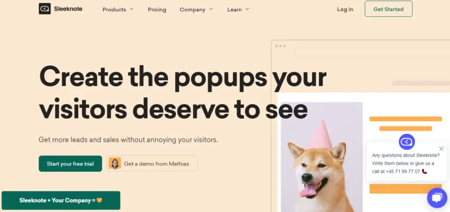Click the phone emoji in the chat message
Screen dimensions: 450x212
425,171
